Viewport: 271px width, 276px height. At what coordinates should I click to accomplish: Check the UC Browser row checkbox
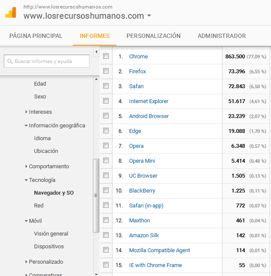[x=106, y=175]
